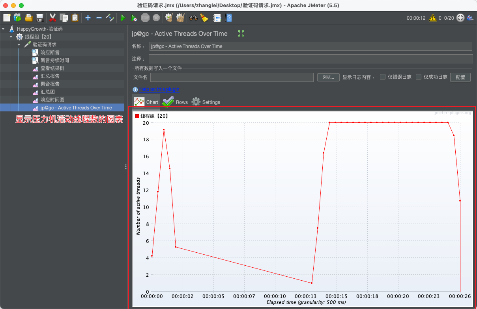
Task: Collapse the HappyGrowth-验证码 test plan node
Action: 3,29
